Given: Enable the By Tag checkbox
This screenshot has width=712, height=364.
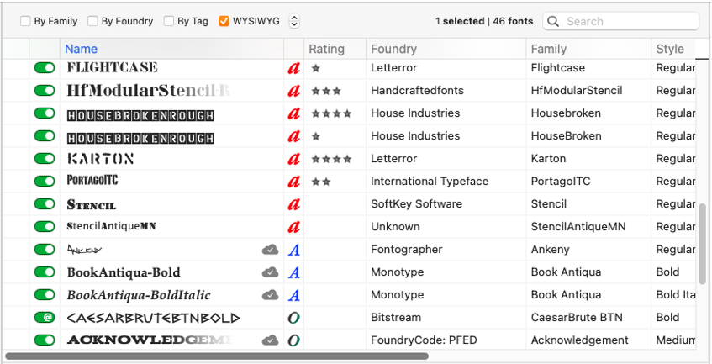Looking at the screenshot, I should tap(169, 21).
